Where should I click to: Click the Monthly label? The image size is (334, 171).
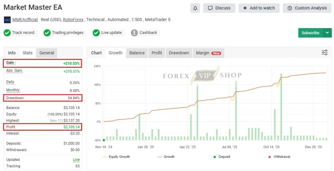tap(13, 90)
